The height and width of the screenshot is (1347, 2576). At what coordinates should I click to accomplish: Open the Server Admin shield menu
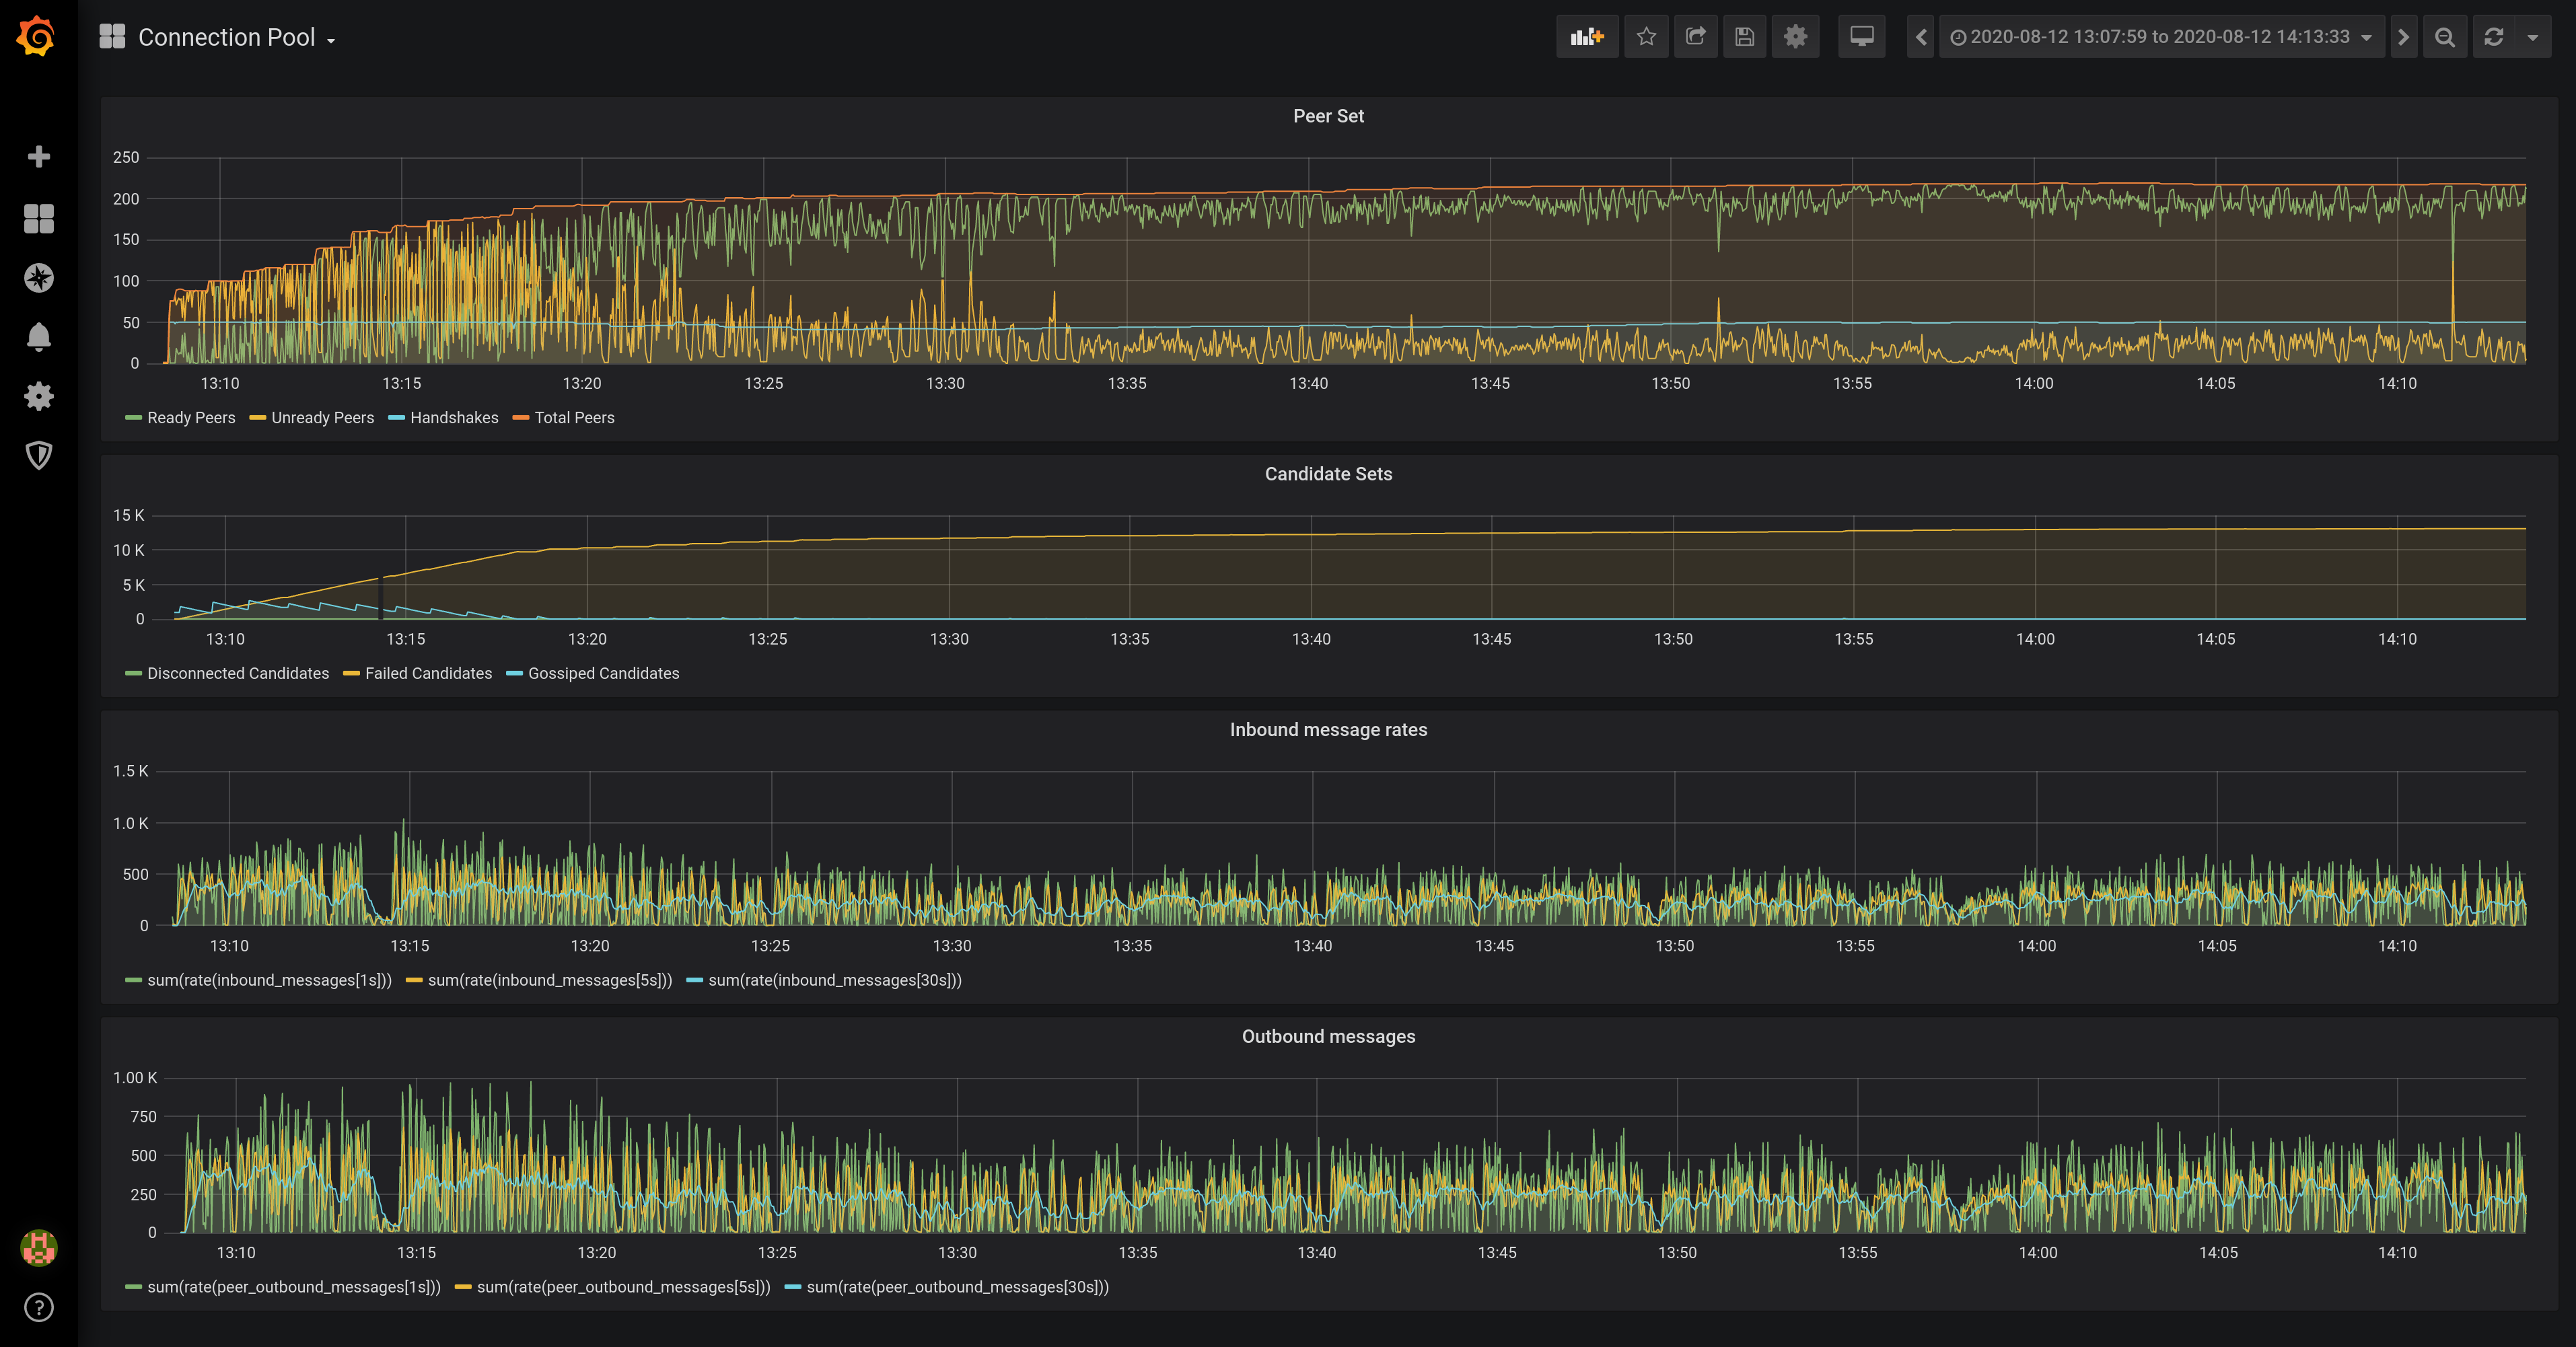point(38,456)
